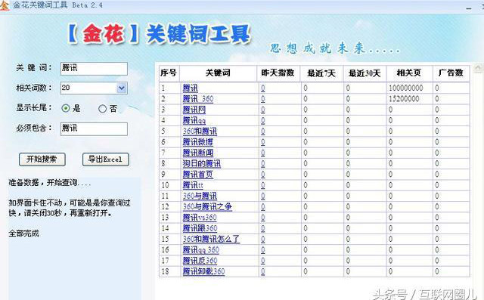This screenshot has width=484, height=300.
Task: Open the 腾讯微博 keyword link
Action: [198, 142]
